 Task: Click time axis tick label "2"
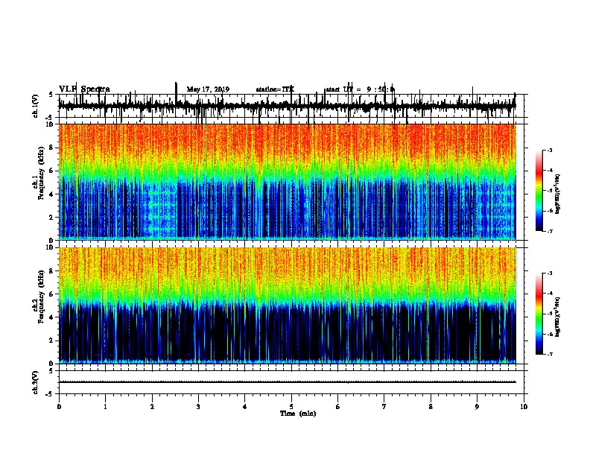tap(152, 407)
